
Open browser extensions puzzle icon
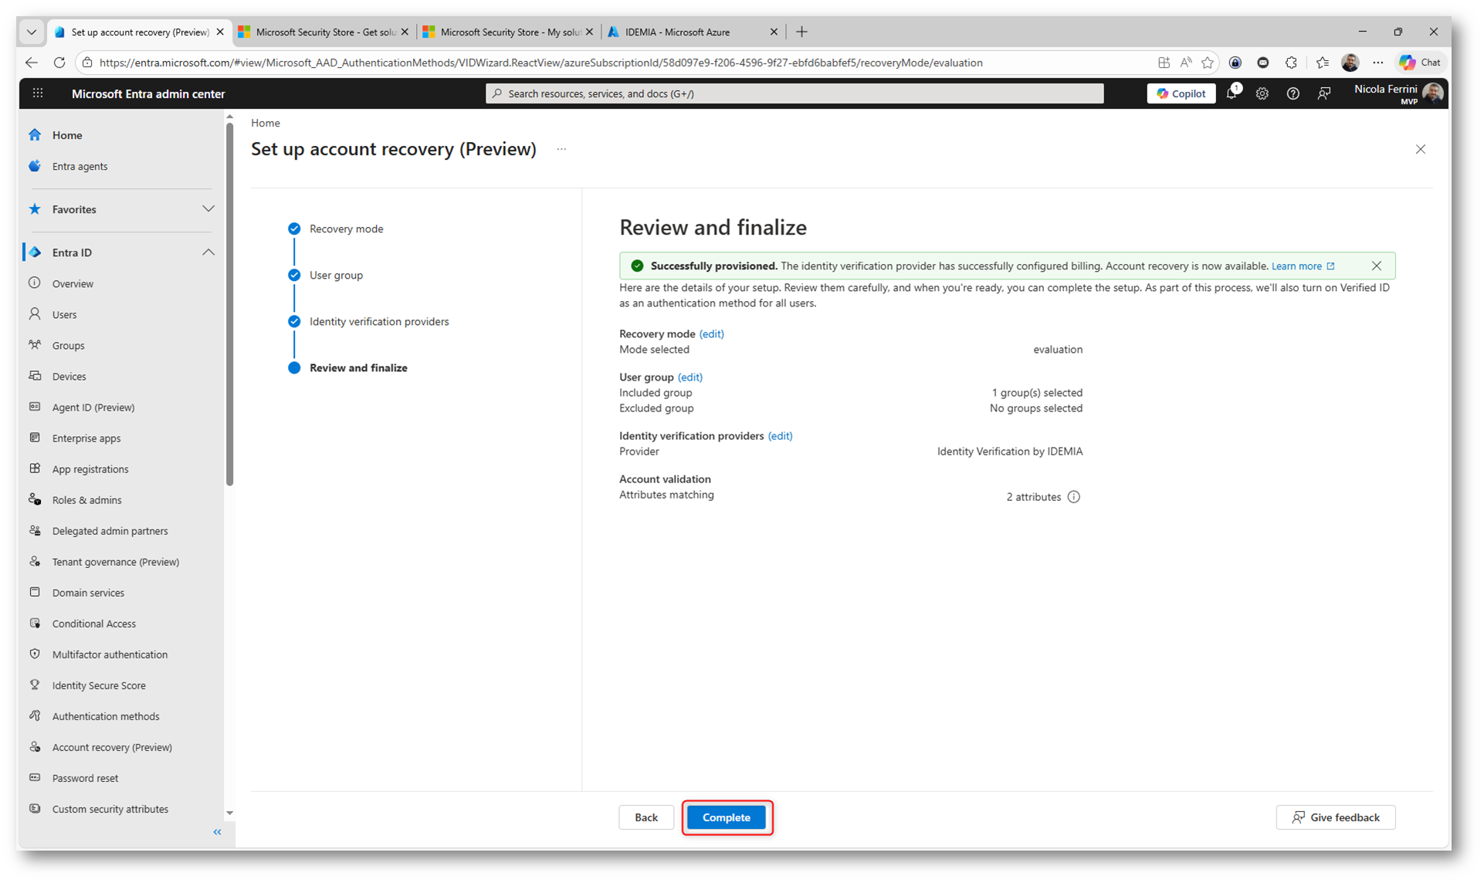click(1291, 63)
